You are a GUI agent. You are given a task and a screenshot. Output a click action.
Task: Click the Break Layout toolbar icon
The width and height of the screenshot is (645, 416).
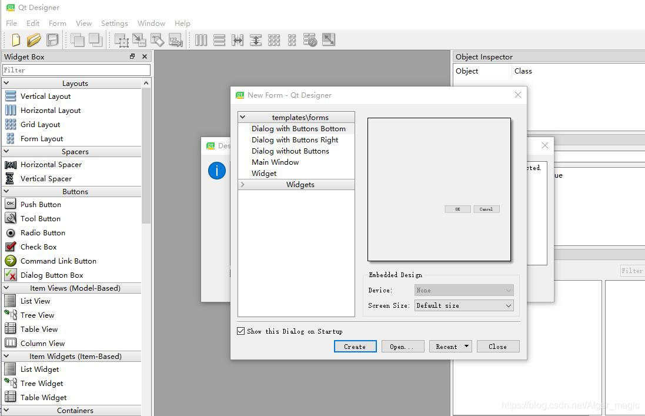(x=310, y=40)
